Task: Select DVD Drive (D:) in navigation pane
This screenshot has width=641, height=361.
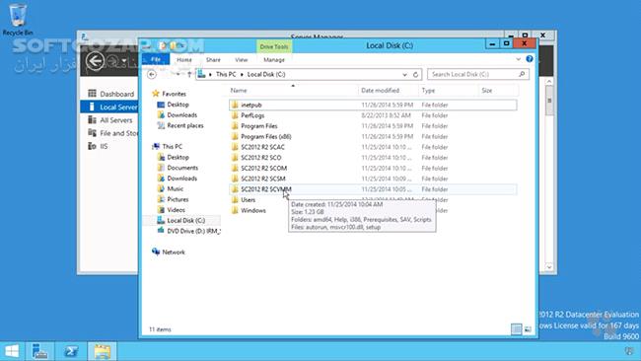Action: coord(193,232)
